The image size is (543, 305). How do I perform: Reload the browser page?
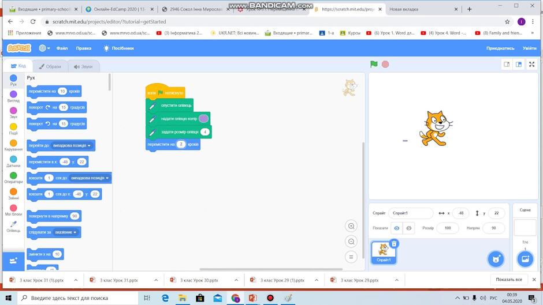(33, 22)
